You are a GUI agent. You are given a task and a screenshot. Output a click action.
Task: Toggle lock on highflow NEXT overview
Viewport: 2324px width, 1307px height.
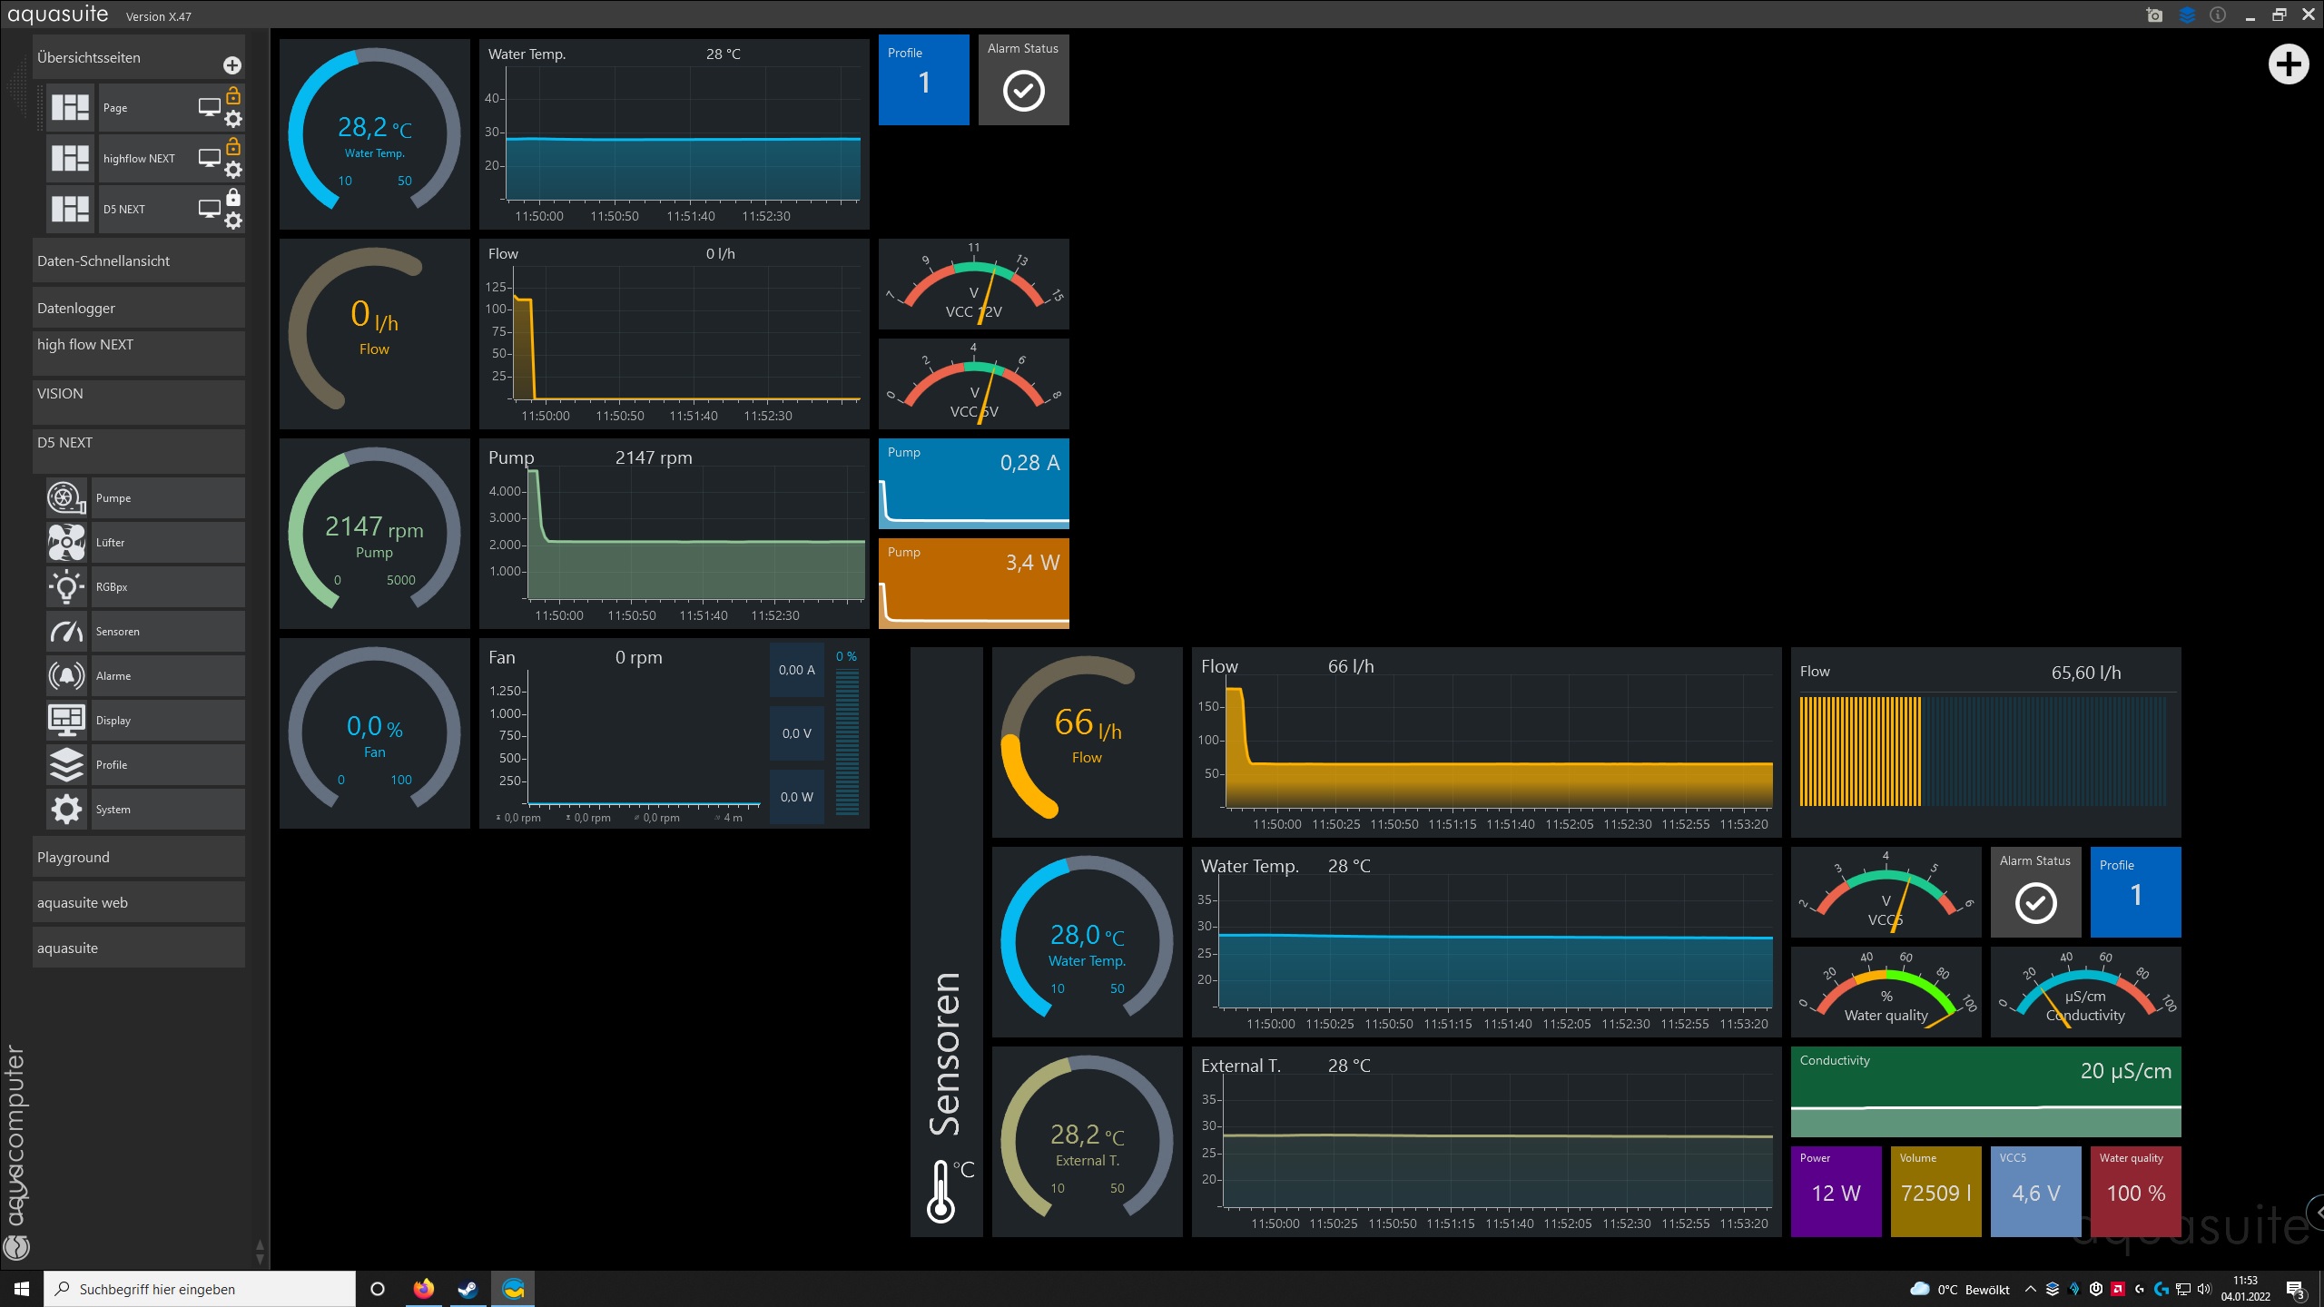click(x=233, y=146)
